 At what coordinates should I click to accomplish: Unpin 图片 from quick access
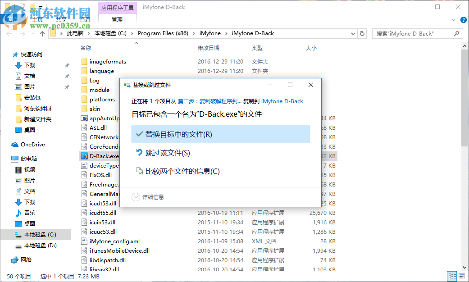coord(67,86)
